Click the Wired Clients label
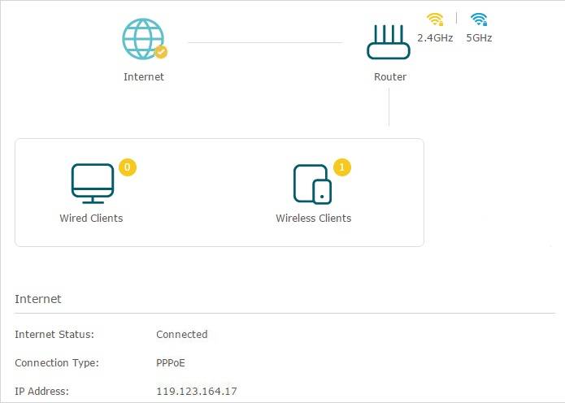Image resolution: width=565 pixels, height=403 pixels. coord(91,218)
